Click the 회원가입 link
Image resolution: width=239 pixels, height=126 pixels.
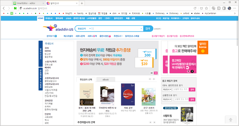[166, 18]
